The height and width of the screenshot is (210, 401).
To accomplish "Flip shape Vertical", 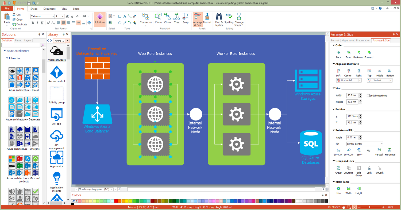I will [x=379, y=152].
